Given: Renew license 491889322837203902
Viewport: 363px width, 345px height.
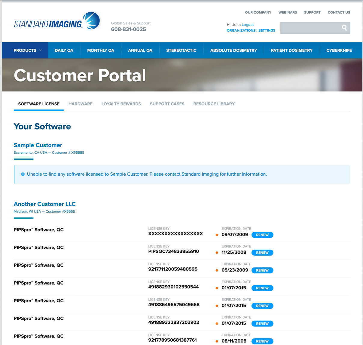Looking at the screenshot, I should pyautogui.click(x=262, y=324).
